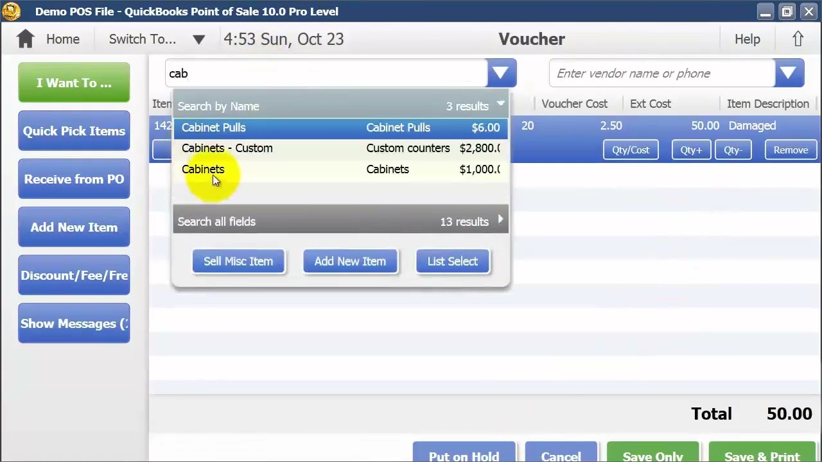Open the Switch To... menu
Screen dimensions: 822x462
142,39
